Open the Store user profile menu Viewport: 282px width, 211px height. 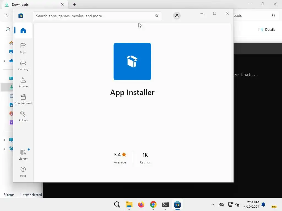coord(177,16)
